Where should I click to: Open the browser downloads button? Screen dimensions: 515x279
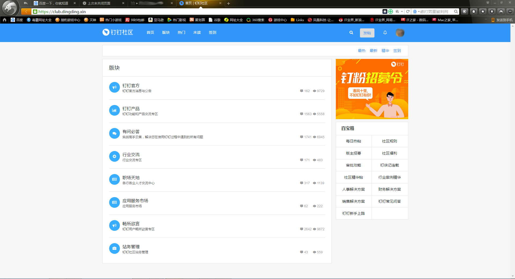coord(492,12)
